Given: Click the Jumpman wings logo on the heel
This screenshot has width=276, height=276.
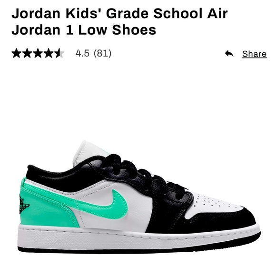Looking at the screenshot, I should coord(23,205).
